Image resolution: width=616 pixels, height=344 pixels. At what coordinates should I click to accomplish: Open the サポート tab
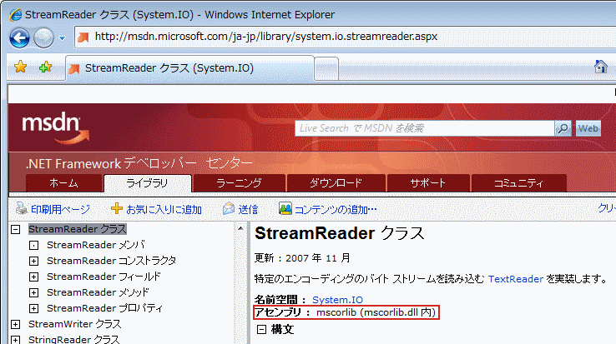(x=428, y=183)
